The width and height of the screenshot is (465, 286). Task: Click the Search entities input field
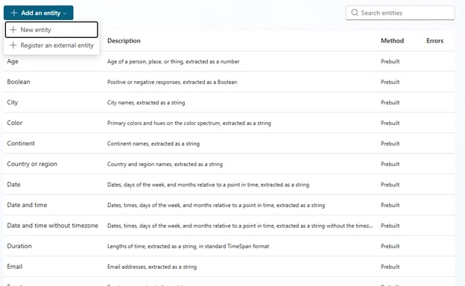[400, 13]
